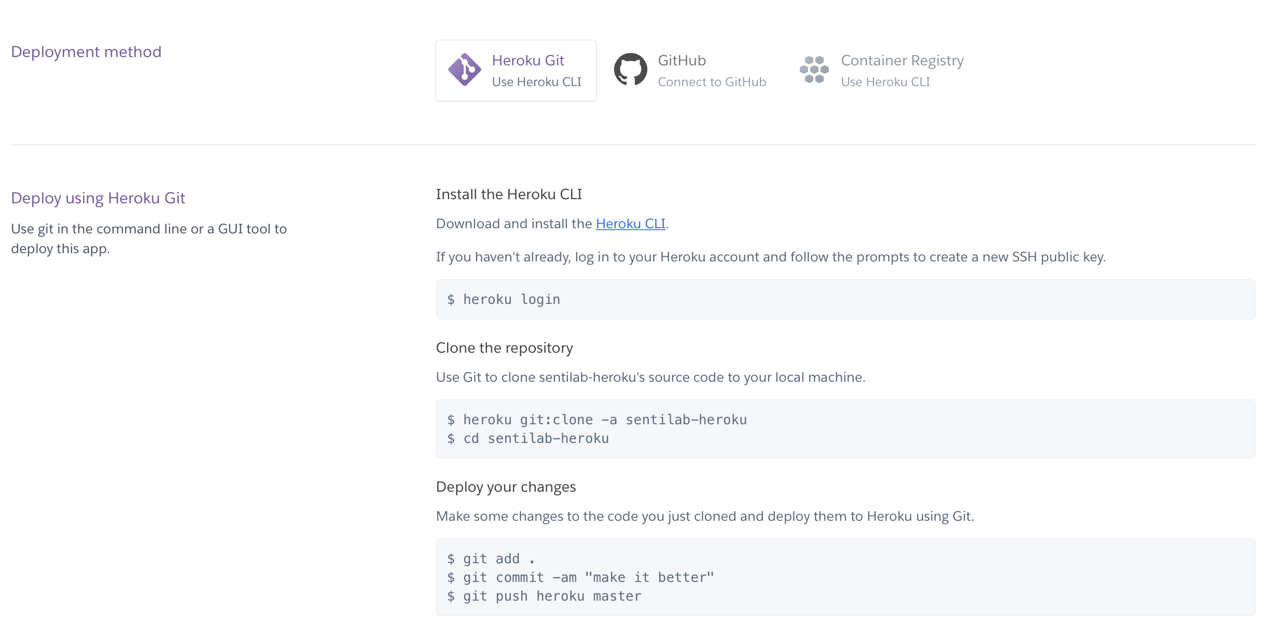Viewport: 1278px width, 639px height.
Task: Choose GitHub deployment method label
Action: click(x=682, y=61)
